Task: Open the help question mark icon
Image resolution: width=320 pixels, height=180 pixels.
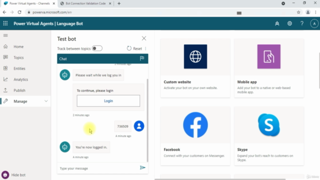Action: point(302,23)
